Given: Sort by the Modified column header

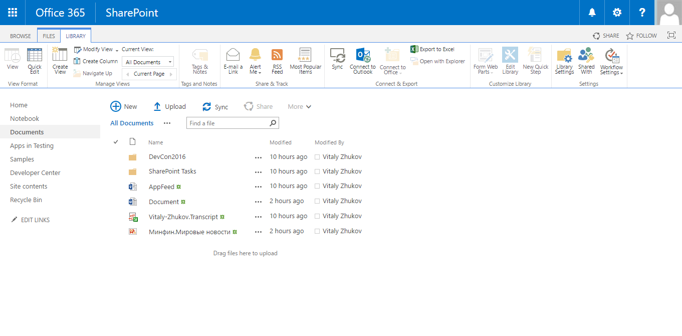Looking at the screenshot, I should [281, 142].
